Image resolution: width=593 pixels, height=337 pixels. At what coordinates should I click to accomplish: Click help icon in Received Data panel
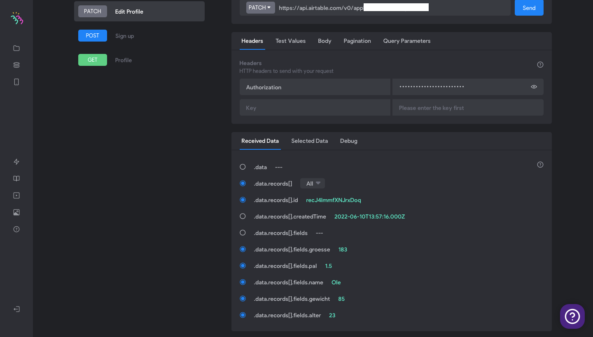point(540,165)
